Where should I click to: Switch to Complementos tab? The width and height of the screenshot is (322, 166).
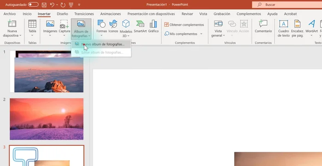(x=249, y=14)
